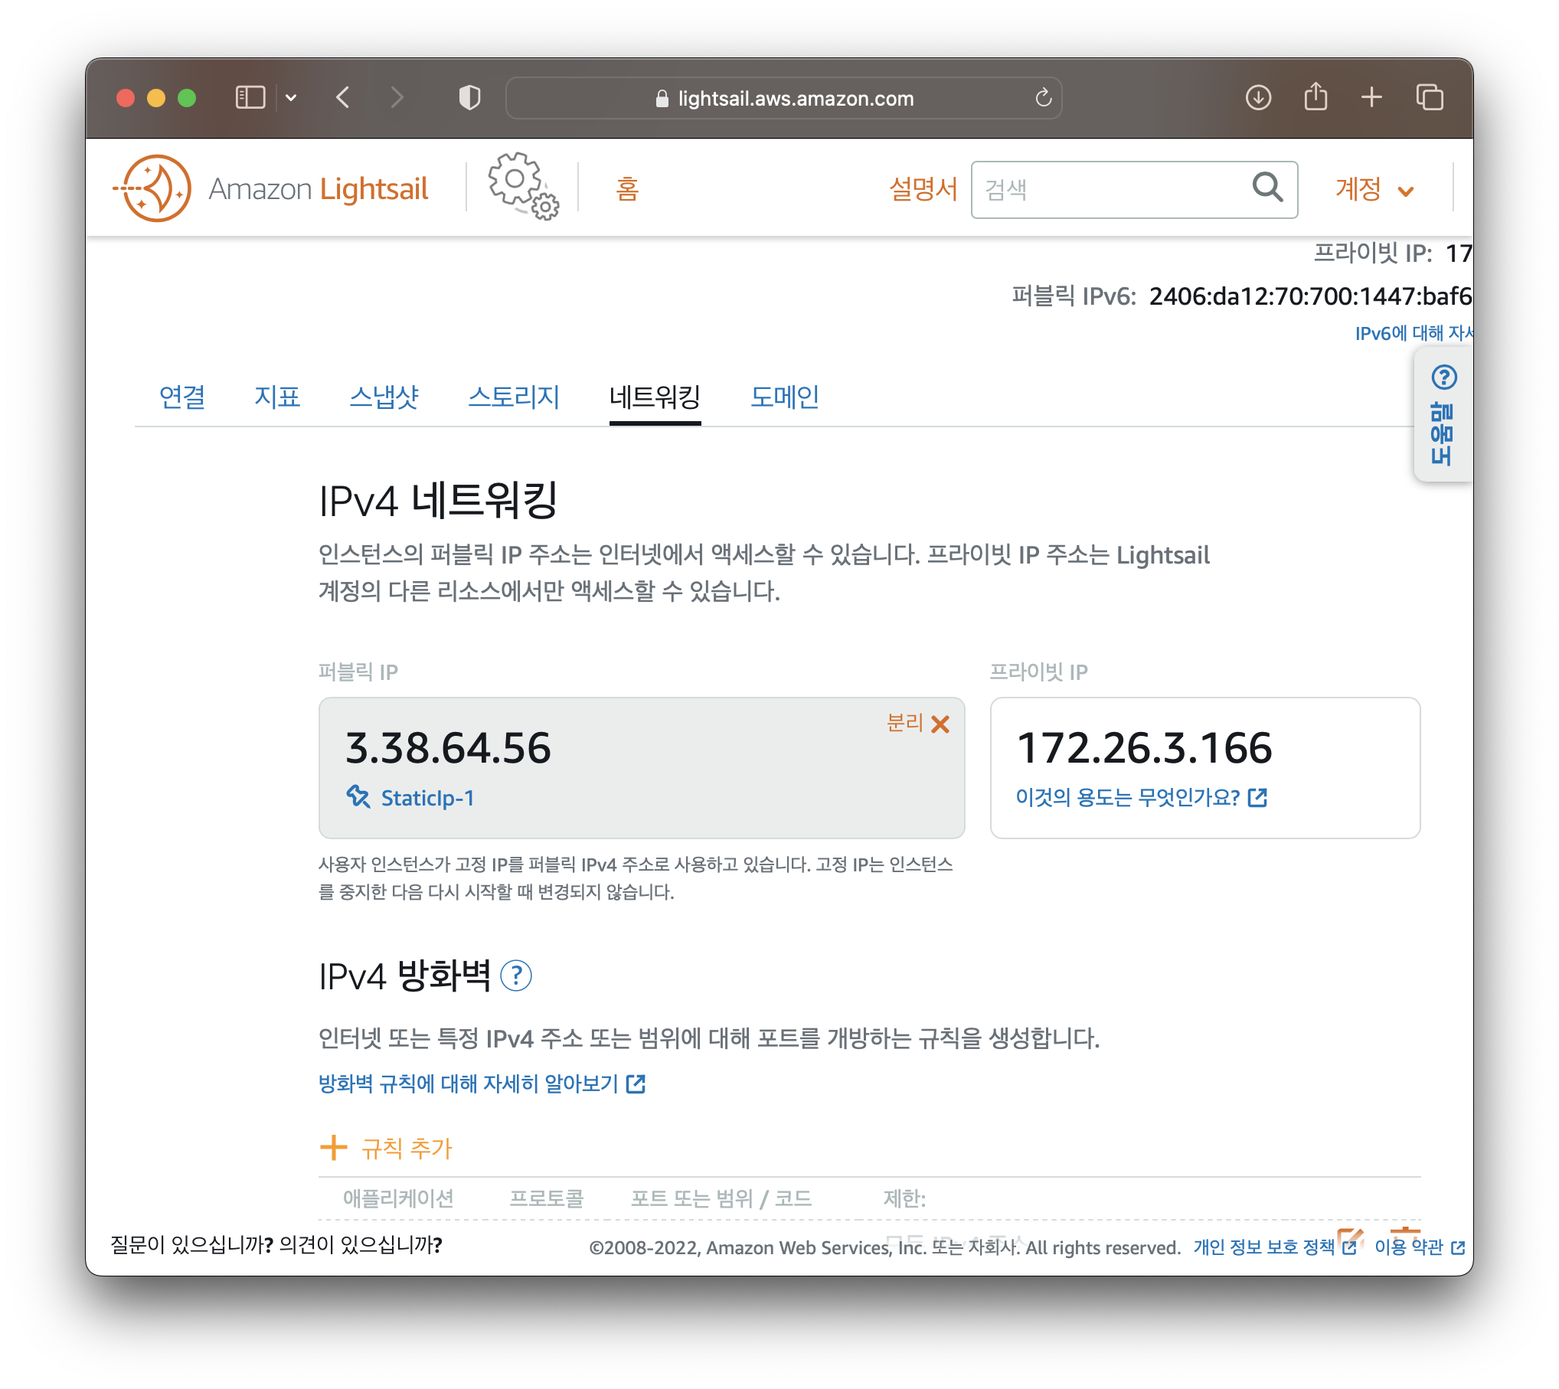Open Safari downloads icon

coord(1258,98)
